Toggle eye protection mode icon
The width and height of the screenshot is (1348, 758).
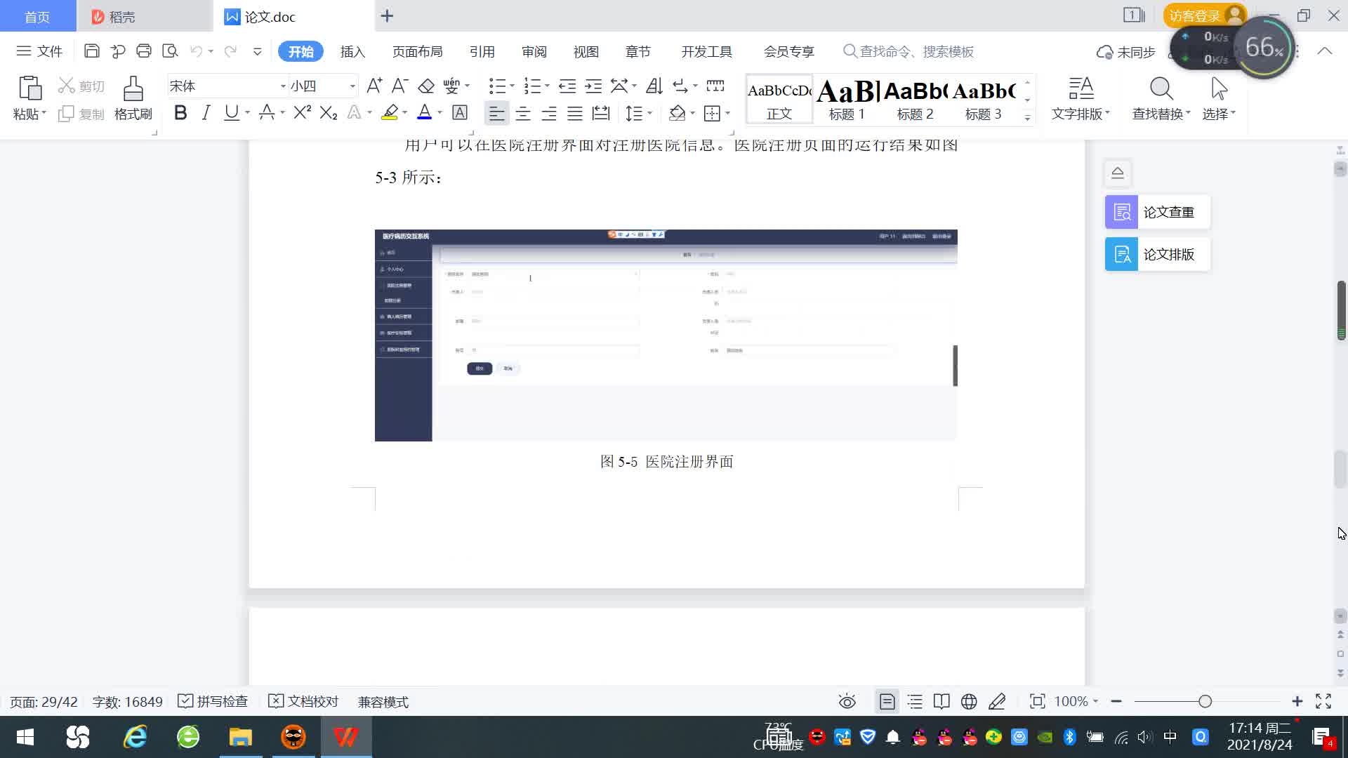[847, 701]
